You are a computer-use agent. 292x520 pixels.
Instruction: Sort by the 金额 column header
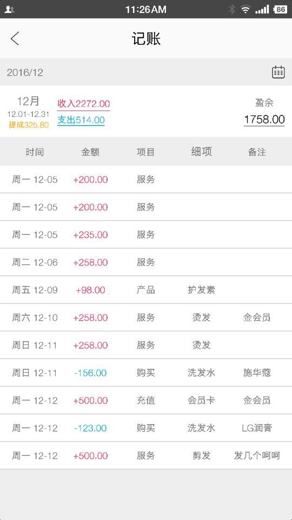90,152
